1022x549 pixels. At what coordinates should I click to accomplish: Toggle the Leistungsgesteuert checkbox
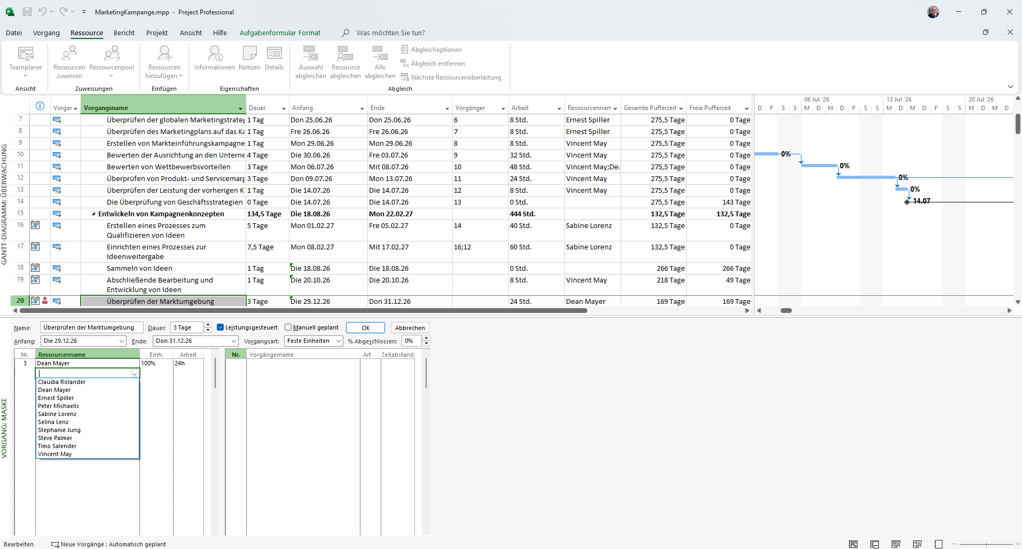pos(220,327)
